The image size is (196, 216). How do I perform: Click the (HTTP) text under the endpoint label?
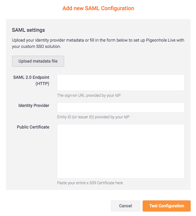click(x=42, y=84)
